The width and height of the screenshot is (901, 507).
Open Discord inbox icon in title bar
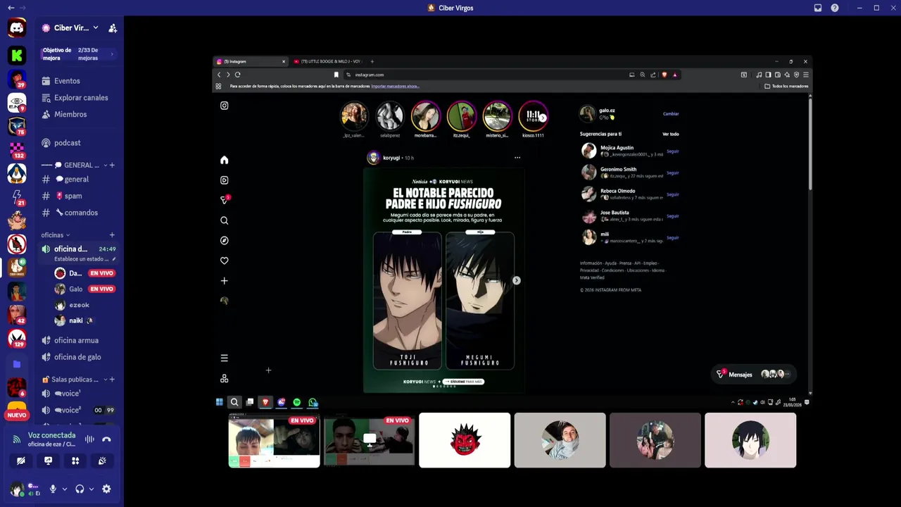pos(818,8)
